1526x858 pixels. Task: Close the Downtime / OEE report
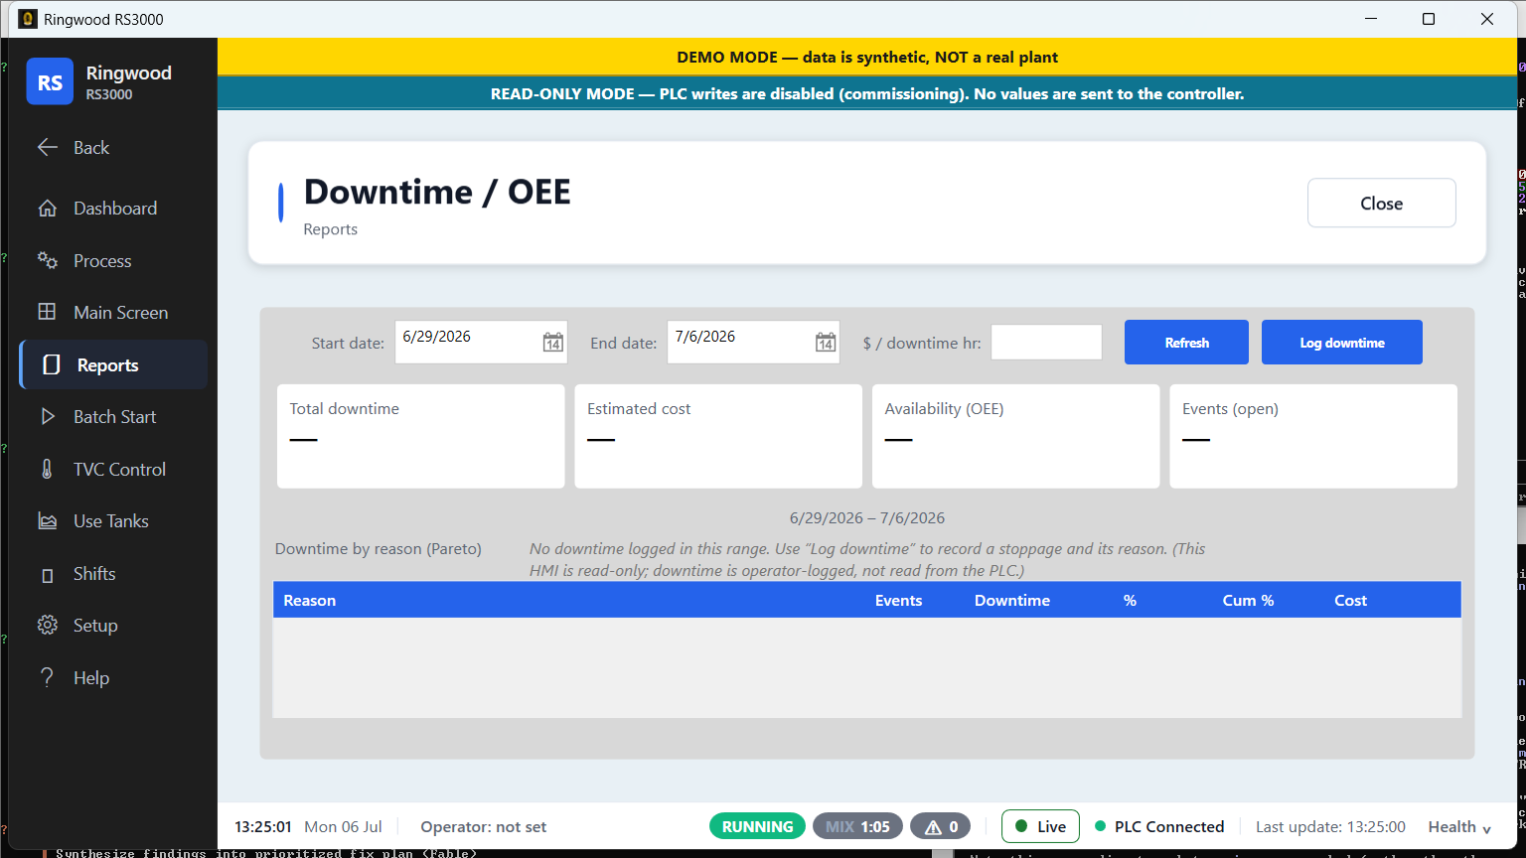pos(1381,204)
